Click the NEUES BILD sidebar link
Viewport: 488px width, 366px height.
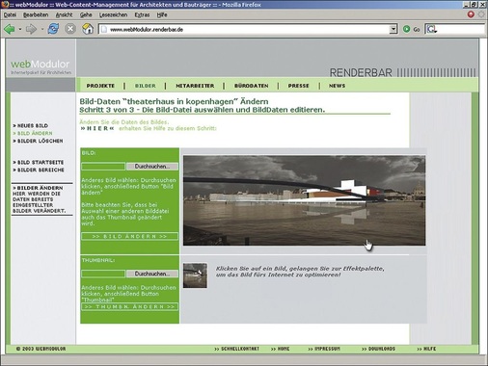pyautogui.click(x=31, y=125)
